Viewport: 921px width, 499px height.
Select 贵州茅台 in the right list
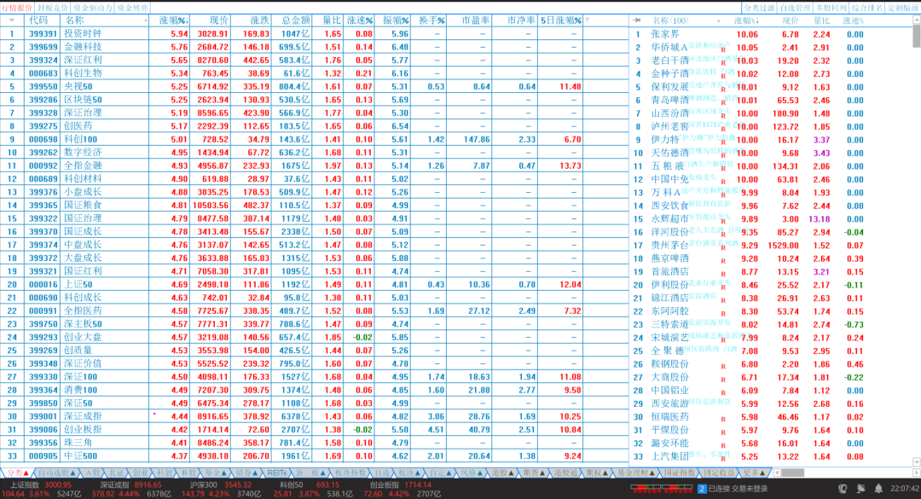point(771,245)
